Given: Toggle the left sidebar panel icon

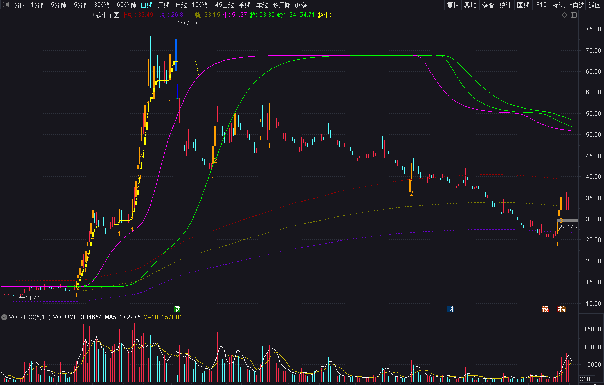Looking at the screenshot, I should 6,5.
